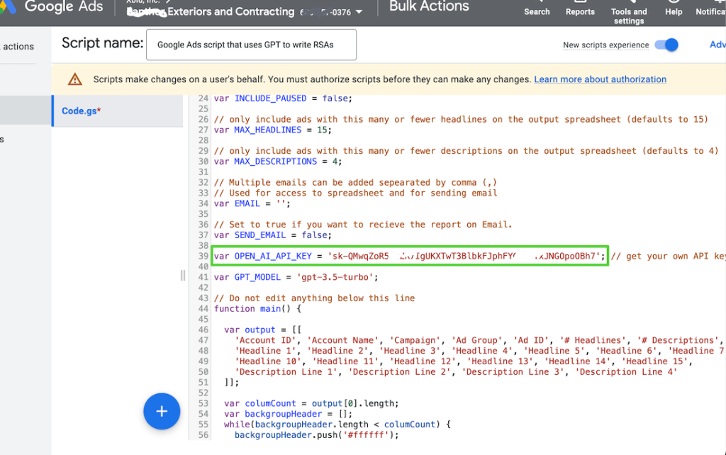Click the MAX_HEADLINES = 15 code line
The image size is (726, 455).
tap(273, 130)
